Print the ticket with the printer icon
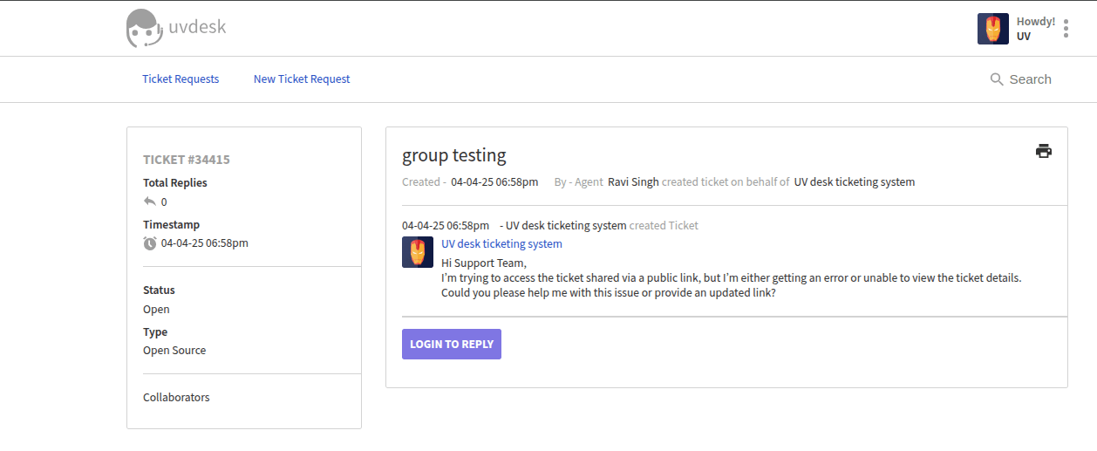 1044,151
